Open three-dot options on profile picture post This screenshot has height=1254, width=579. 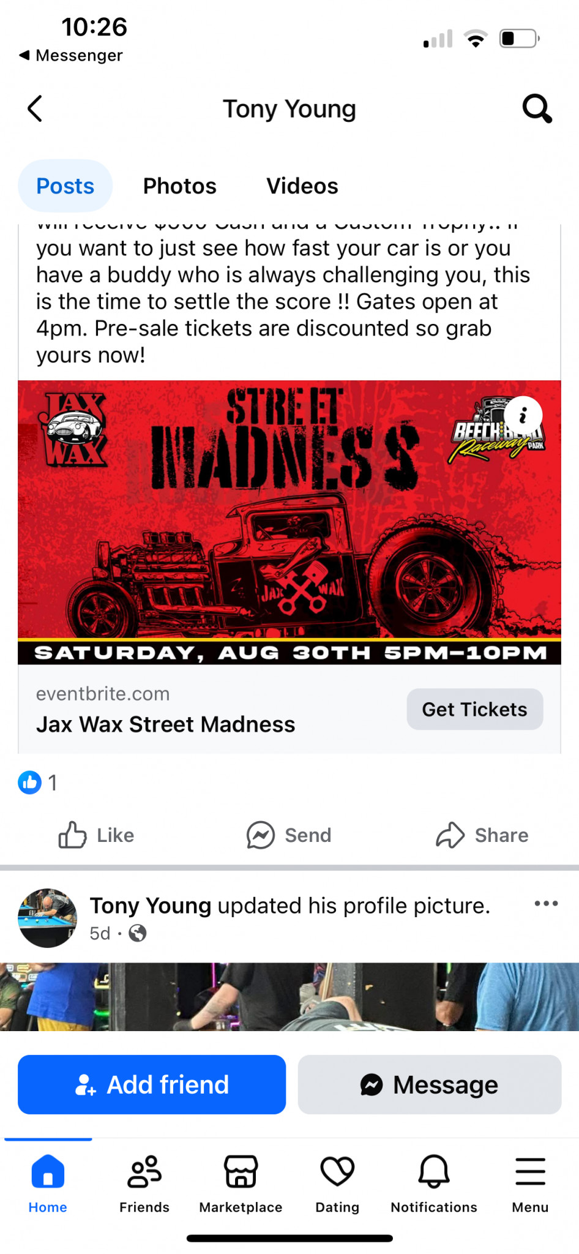pos(546,903)
